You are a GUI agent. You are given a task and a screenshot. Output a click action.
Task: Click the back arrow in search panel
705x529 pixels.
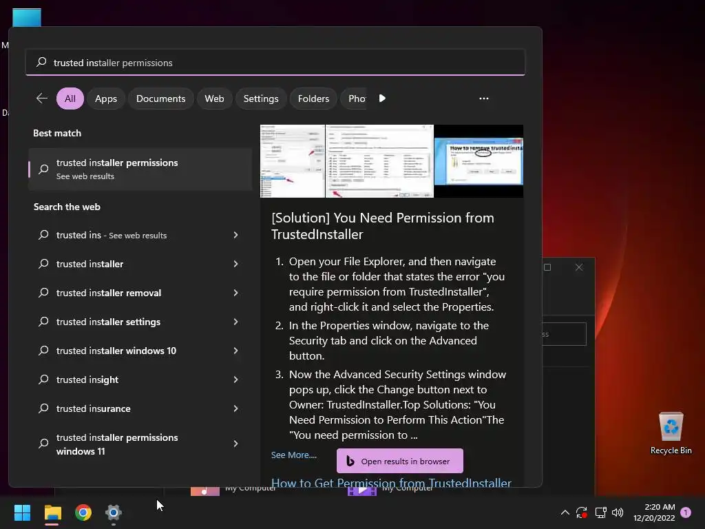point(42,98)
